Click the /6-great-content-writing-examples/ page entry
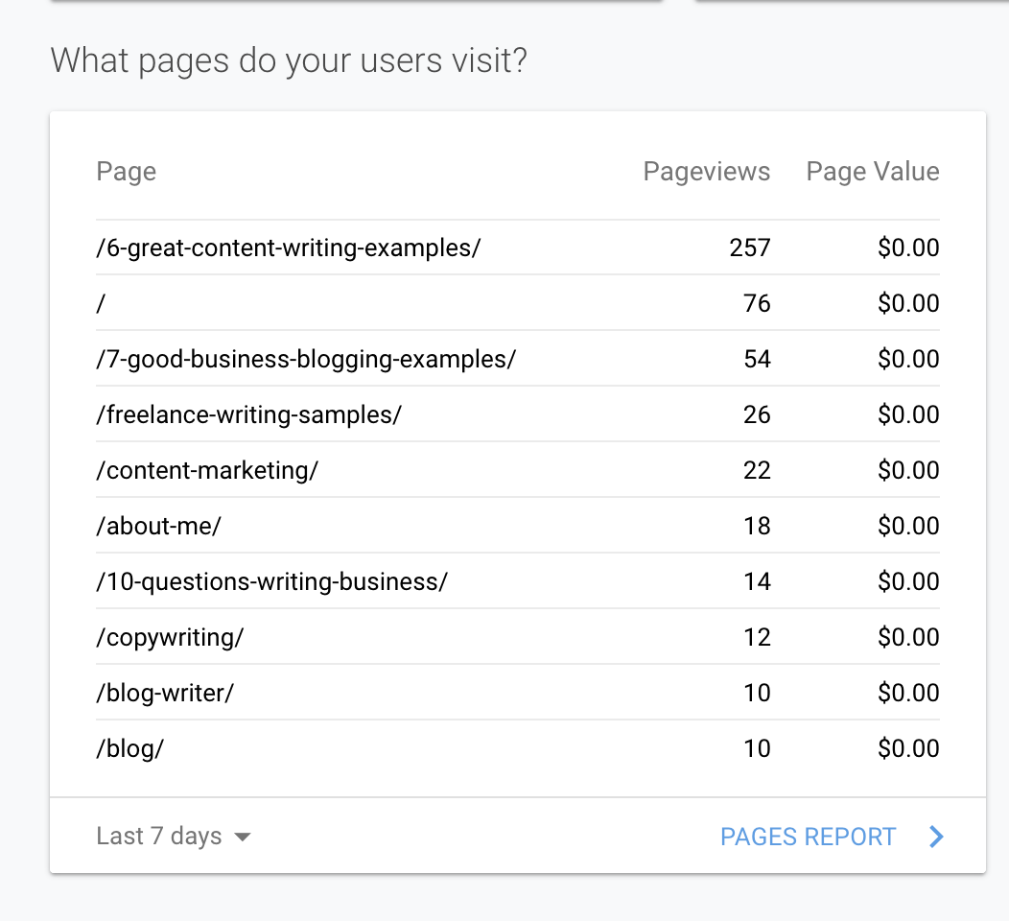This screenshot has height=921, width=1009. (286, 248)
